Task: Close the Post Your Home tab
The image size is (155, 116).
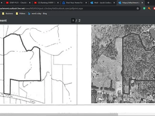Action: click(86, 3)
